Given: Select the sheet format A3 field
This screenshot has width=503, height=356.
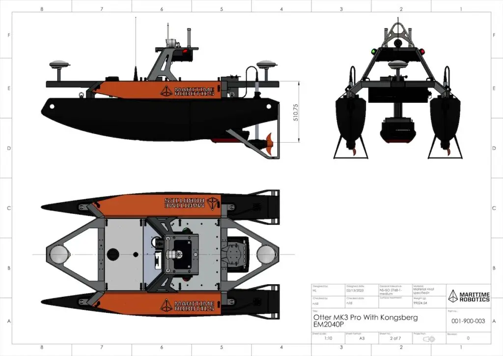Looking at the screenshot, I should coord(361,339).
